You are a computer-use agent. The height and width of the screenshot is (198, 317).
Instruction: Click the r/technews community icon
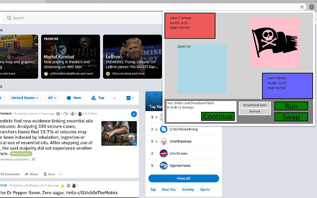[163, 153]
